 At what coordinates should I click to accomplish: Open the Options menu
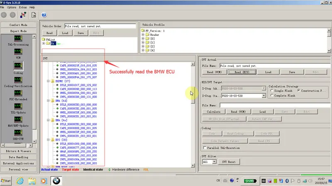pos(12,7)
